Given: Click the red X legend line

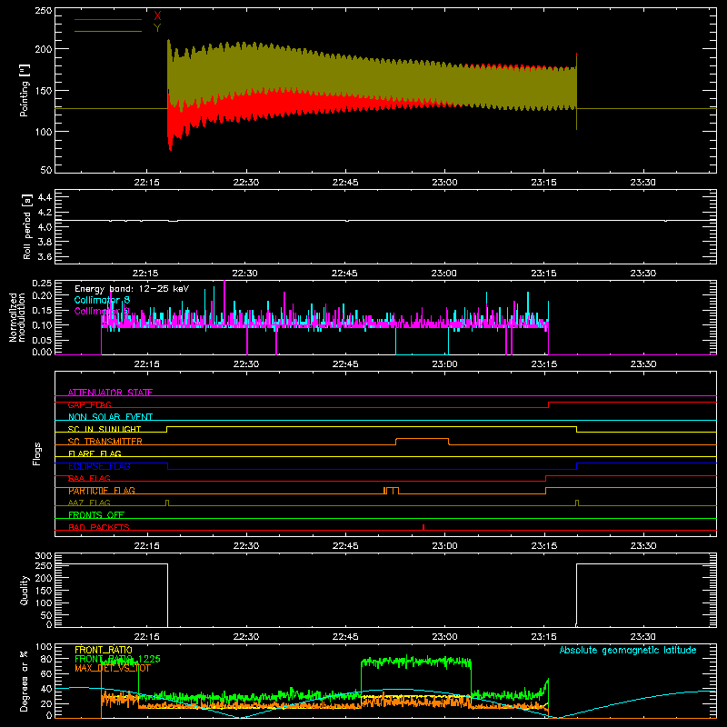Looking at the screenshot, I should (108, 19).
